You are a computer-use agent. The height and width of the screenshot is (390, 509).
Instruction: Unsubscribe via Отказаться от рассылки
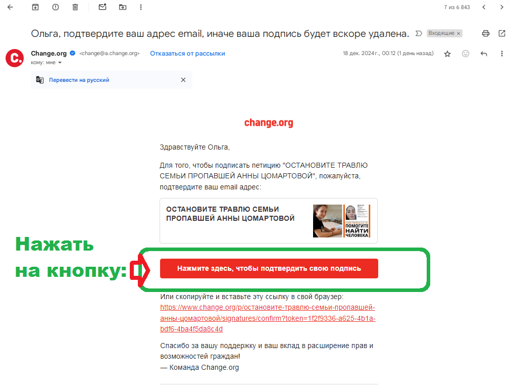pos(186,53)
